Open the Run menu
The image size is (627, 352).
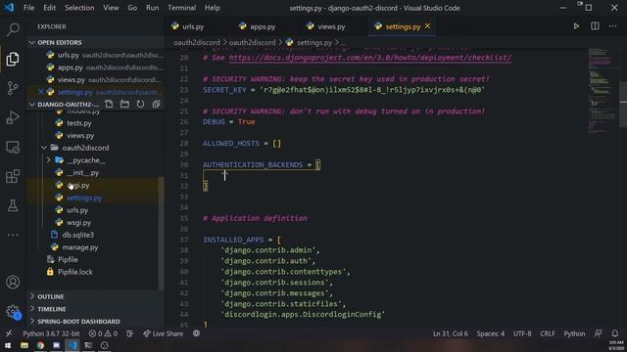click(153, 8)
